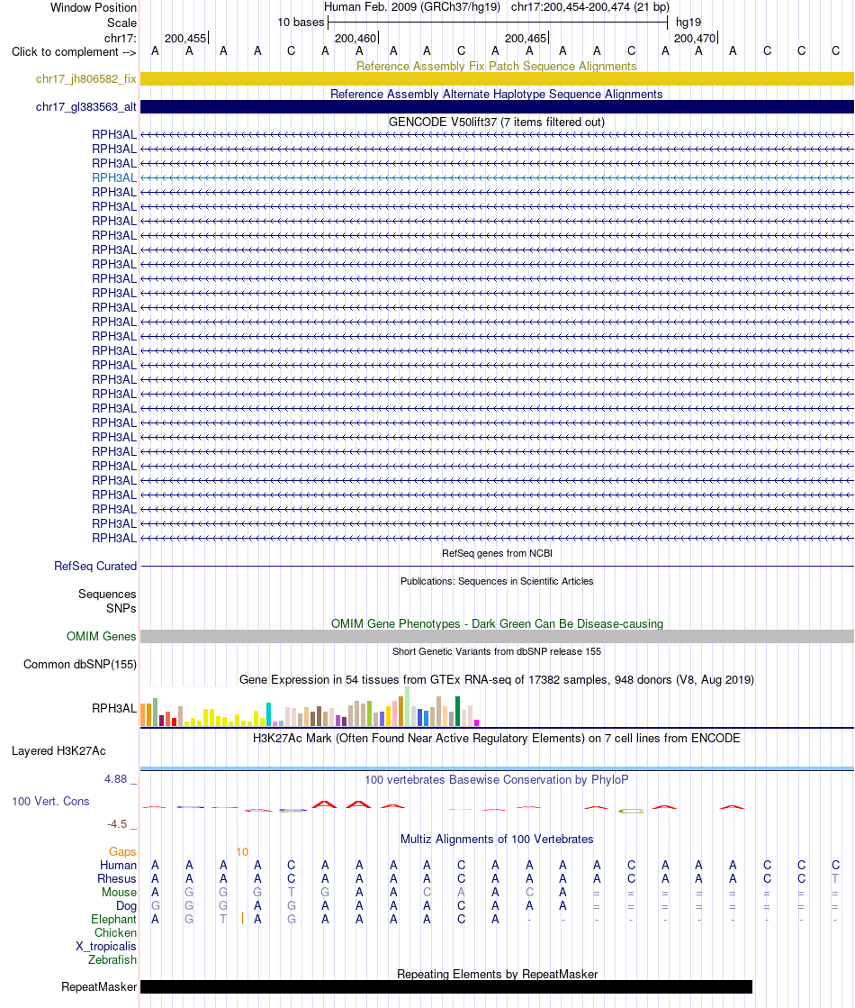The height and width of the screenshot is (1008, 855).
Task: Open 'Reference Assembly Alternate Haplotype Sequence Alignments' title
Action: coord(497,94)
